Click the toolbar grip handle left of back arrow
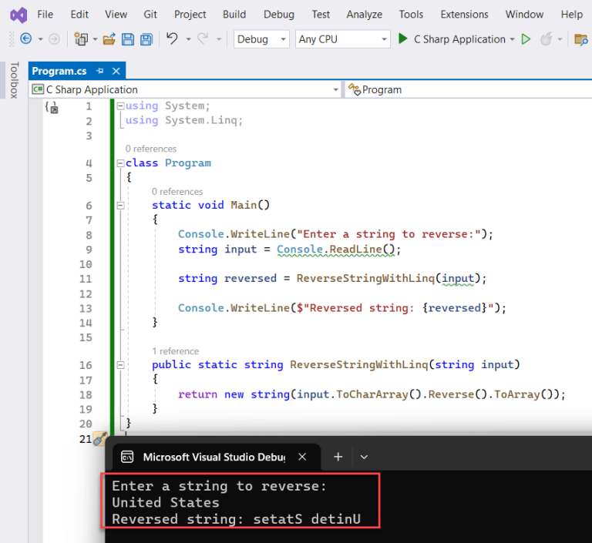Screen dimensions: 592x543 pyautogui.click(x=12, y=39)
